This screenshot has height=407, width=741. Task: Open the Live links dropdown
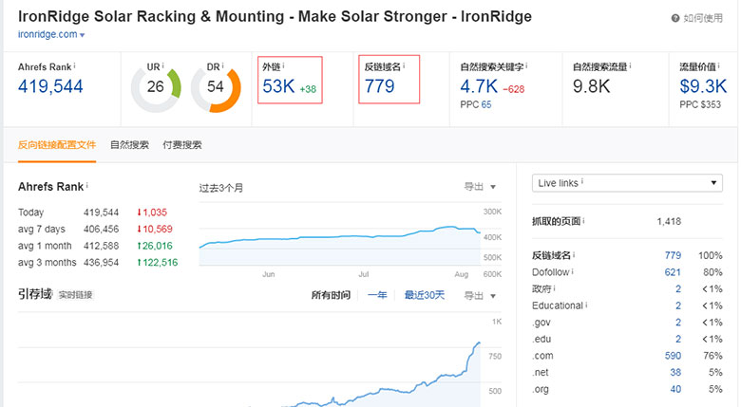coord(627,183)
